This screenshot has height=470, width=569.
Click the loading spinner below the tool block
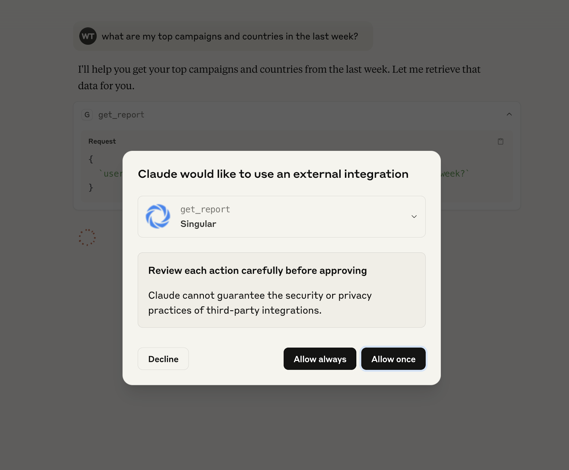pos(87,237)
